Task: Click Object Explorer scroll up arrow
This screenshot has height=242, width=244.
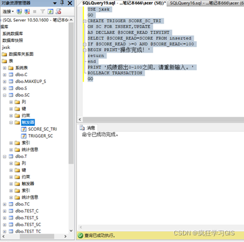Action: tap(71, 20)
